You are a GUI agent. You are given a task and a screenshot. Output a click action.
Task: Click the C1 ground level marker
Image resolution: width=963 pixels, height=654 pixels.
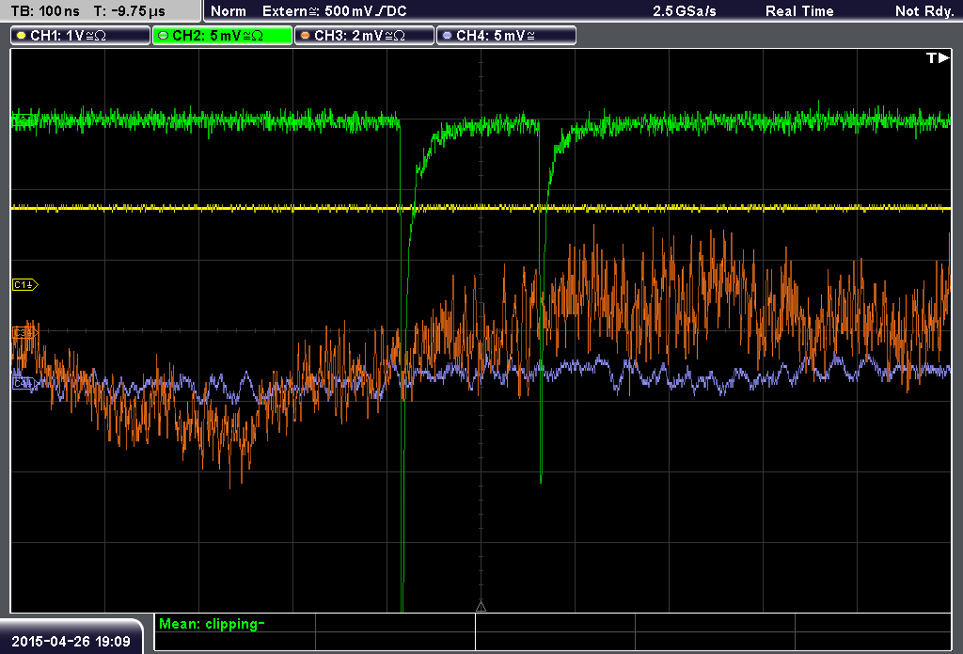pyautogui.click(x=25, y=284)
